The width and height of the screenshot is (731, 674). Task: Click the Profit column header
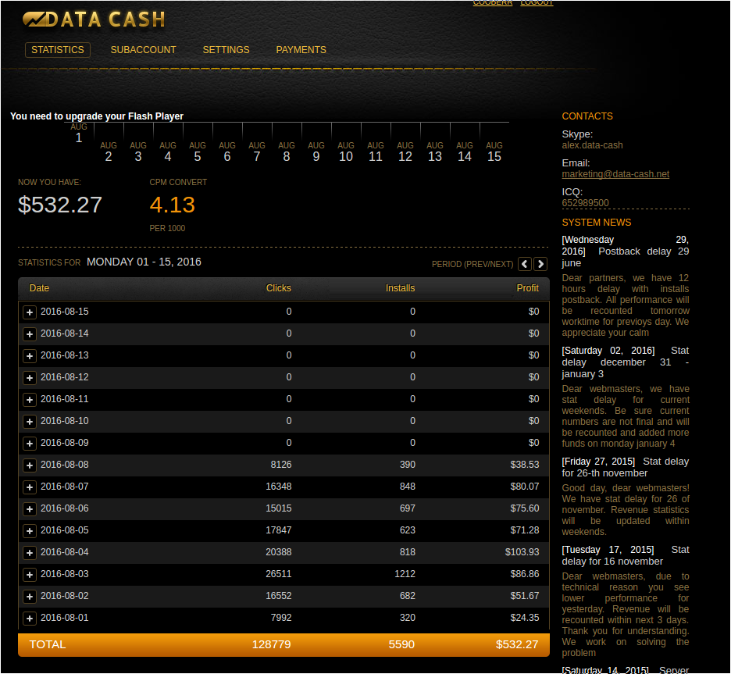(527, 288)
